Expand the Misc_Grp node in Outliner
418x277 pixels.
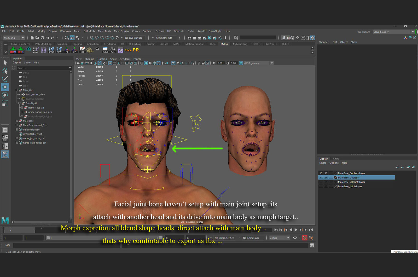point(17,90)
